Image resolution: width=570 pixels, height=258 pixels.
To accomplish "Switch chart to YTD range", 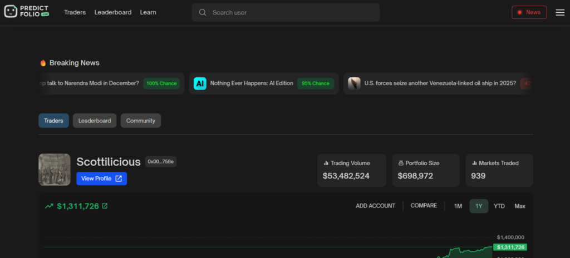I will point(499,206).
